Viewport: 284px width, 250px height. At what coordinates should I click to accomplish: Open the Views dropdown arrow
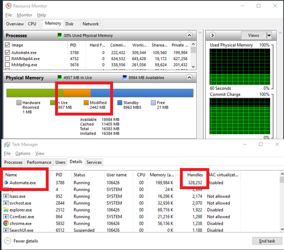coord(269,35)
